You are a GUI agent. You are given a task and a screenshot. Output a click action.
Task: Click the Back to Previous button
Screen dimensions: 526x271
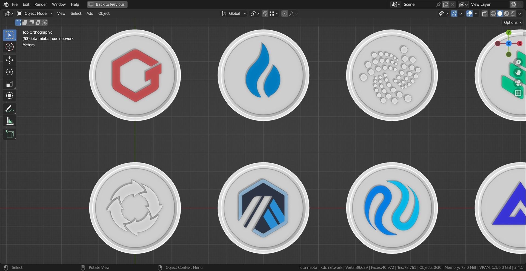click(x=107, y=4)
